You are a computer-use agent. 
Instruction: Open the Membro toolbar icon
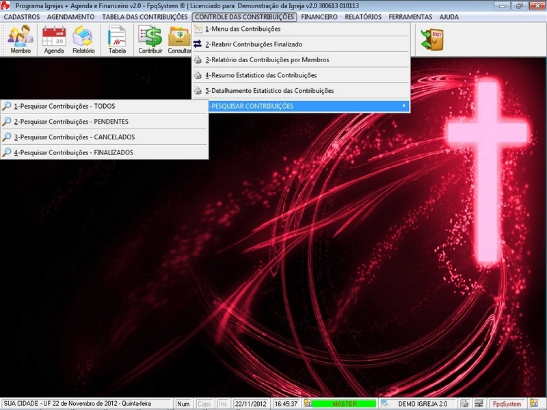point(21,40)
